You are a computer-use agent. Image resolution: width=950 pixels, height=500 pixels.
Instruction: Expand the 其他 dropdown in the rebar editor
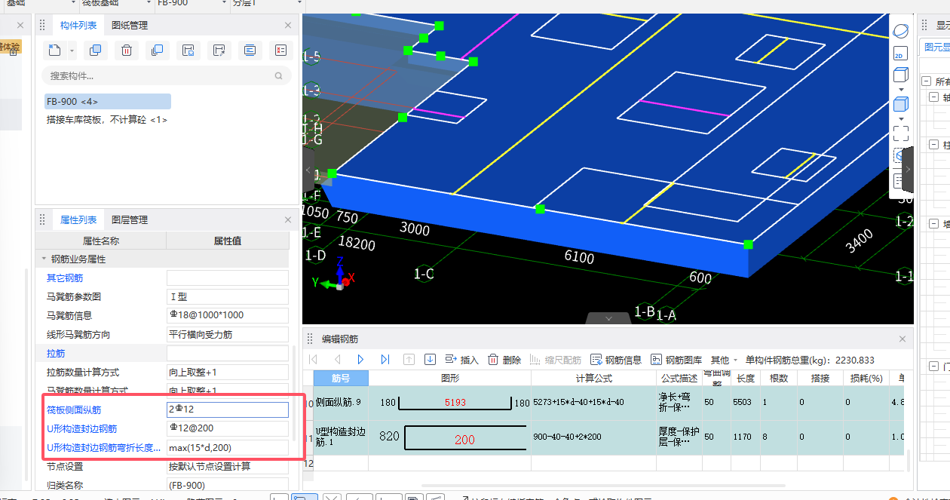[725, 360]
